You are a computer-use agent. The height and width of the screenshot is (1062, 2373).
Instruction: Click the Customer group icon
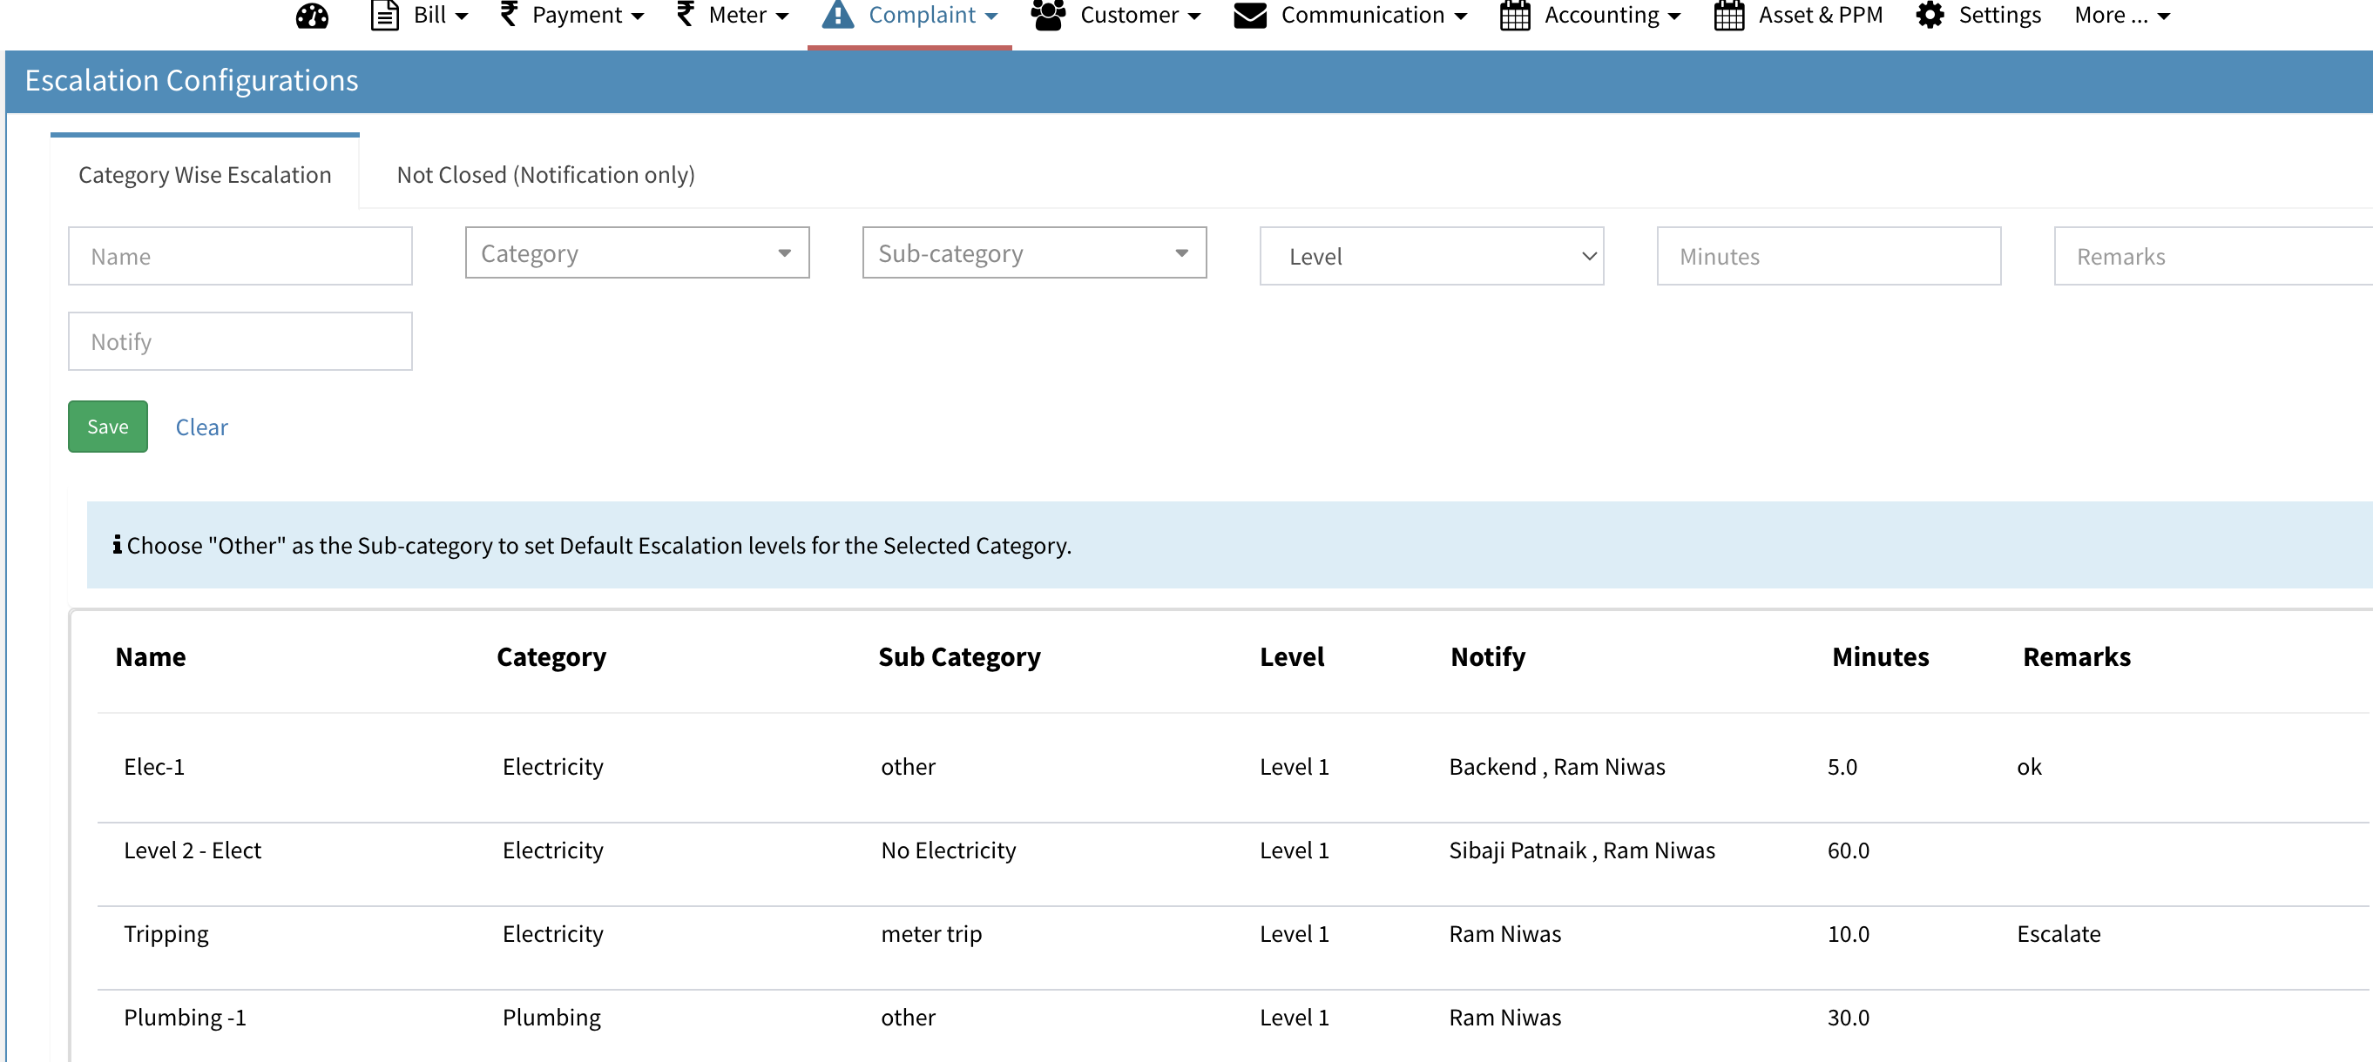[1047, 15]
